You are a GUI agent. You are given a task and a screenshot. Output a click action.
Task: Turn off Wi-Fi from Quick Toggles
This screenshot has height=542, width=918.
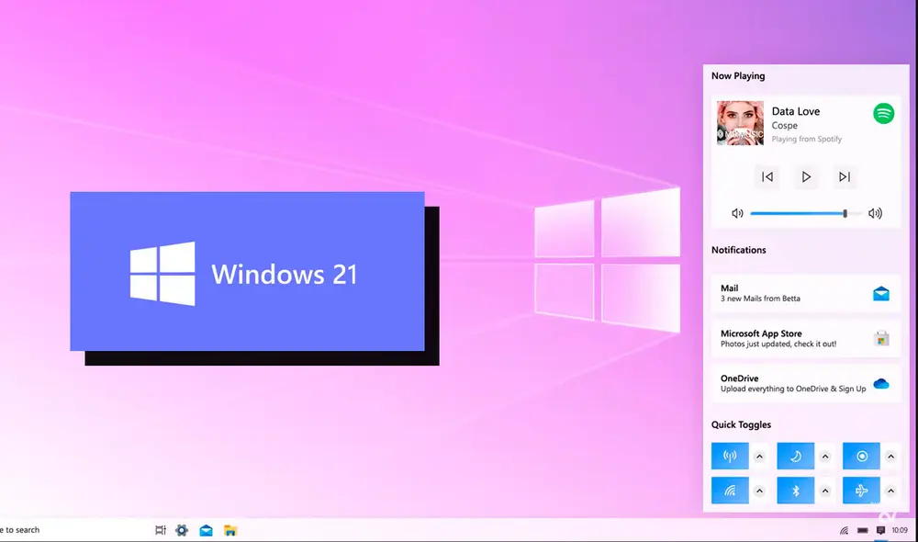(x=730, y=490)
